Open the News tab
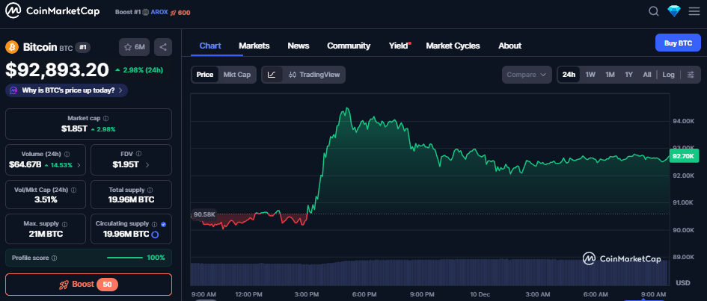This screenshot has height=301, width=707. [298, 46]
